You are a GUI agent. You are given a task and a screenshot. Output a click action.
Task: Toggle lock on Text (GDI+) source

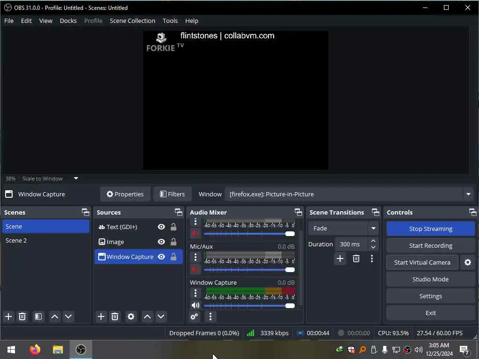[173, 227]
